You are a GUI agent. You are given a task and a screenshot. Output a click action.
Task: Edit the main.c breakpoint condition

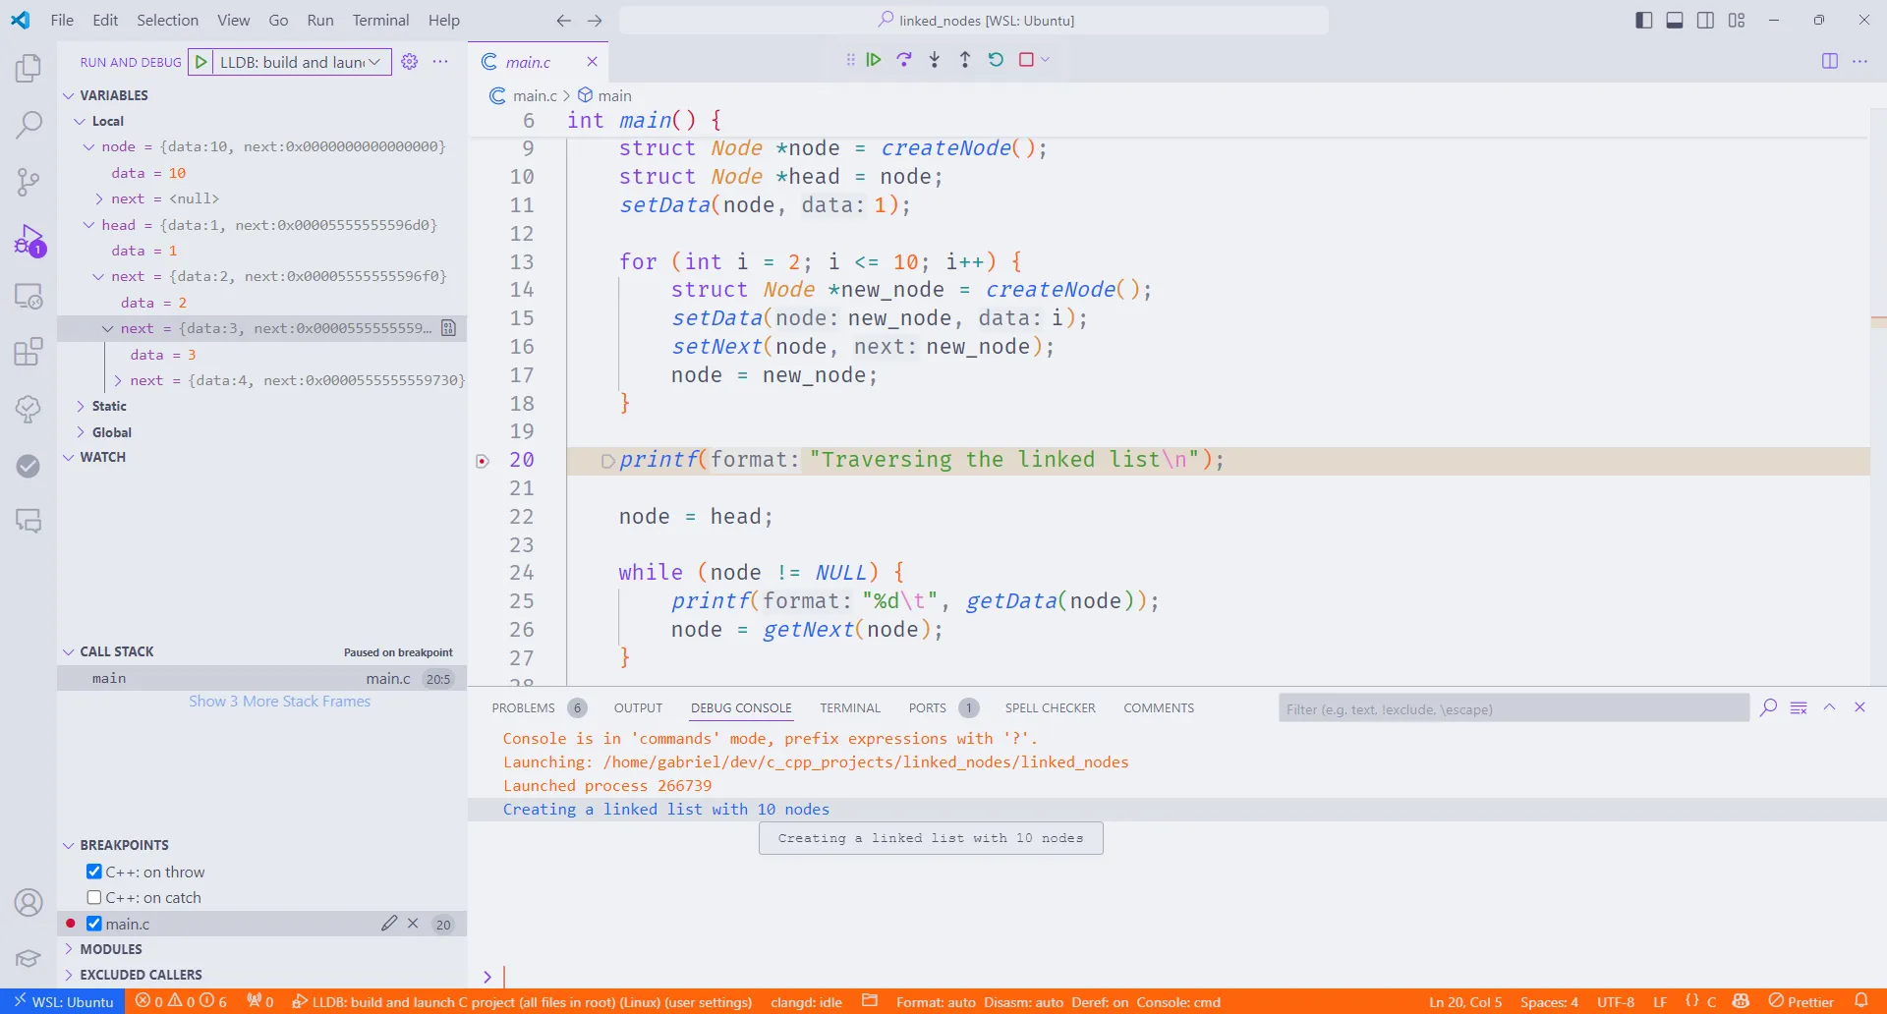click(389, 924)
